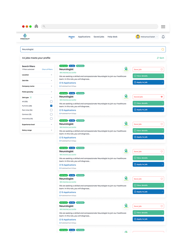Expand the Location filter
This screenshot has height=252, width=187.
[37, 75]
